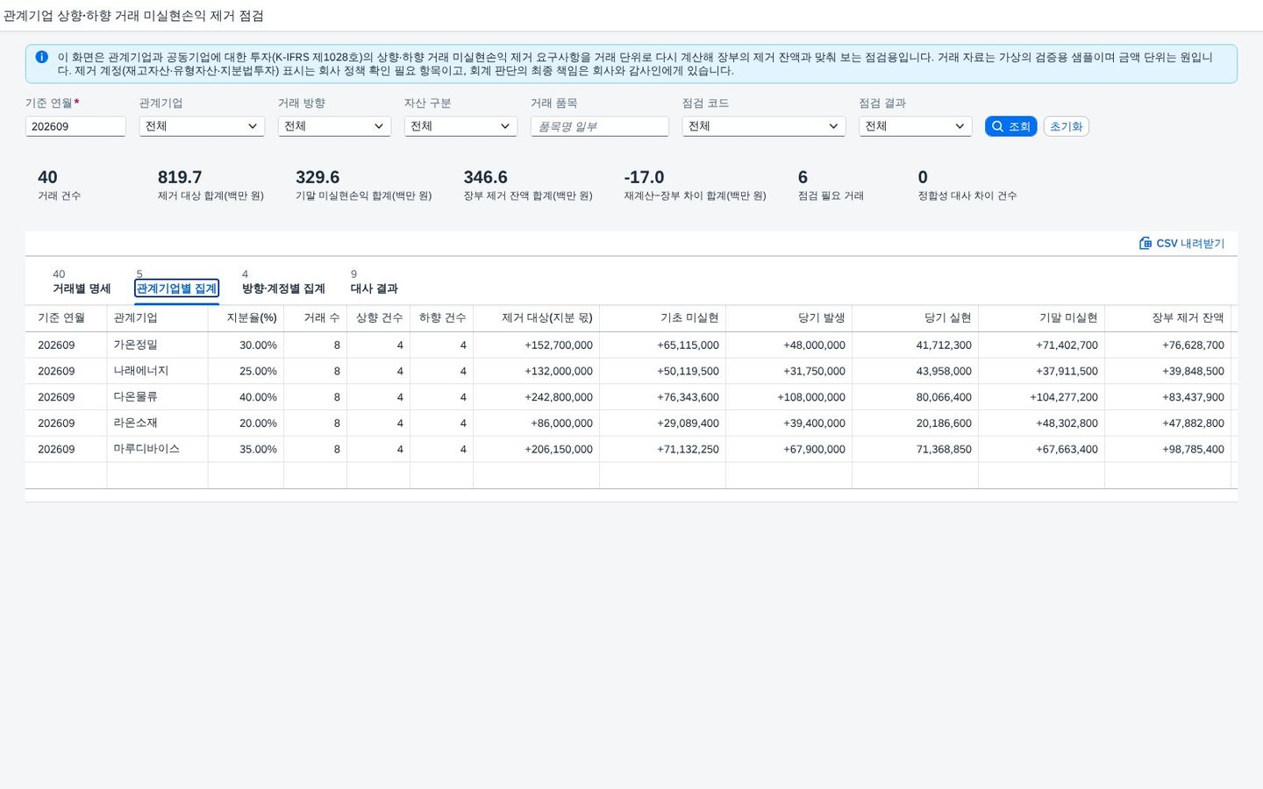Screen dimensions: 1263x789
Task: Click the +48,302,800 기말 미실현 cell
Action: coord(1041,423)
